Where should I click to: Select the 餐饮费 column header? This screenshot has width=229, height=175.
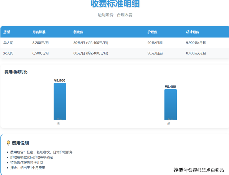pyautogui.click(x=78, y=32)
